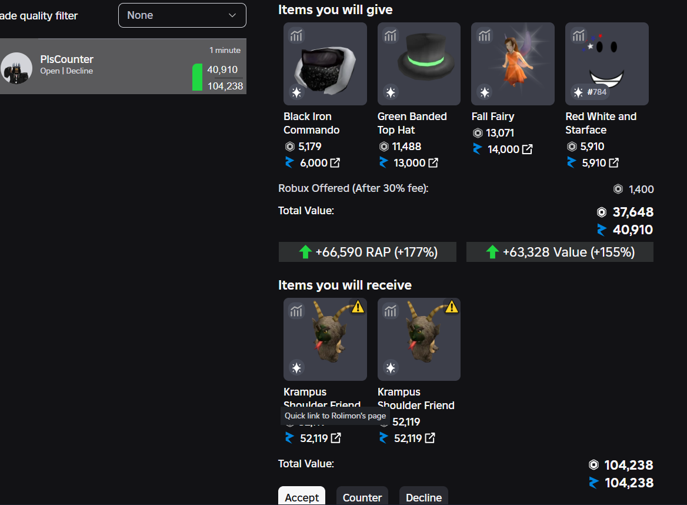Click Robux icon beside 1,400 offered
This screenshot has width=687, height=505.
coord(618,190)
